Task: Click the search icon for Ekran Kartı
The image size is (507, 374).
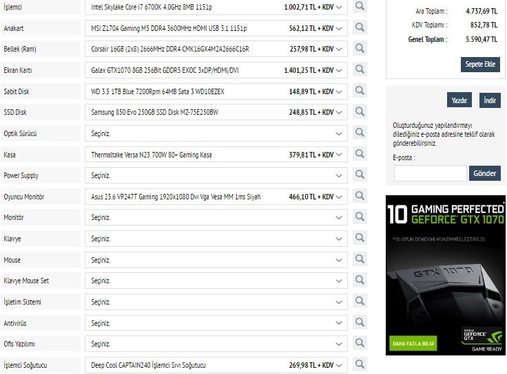Action: coord(360,69)
